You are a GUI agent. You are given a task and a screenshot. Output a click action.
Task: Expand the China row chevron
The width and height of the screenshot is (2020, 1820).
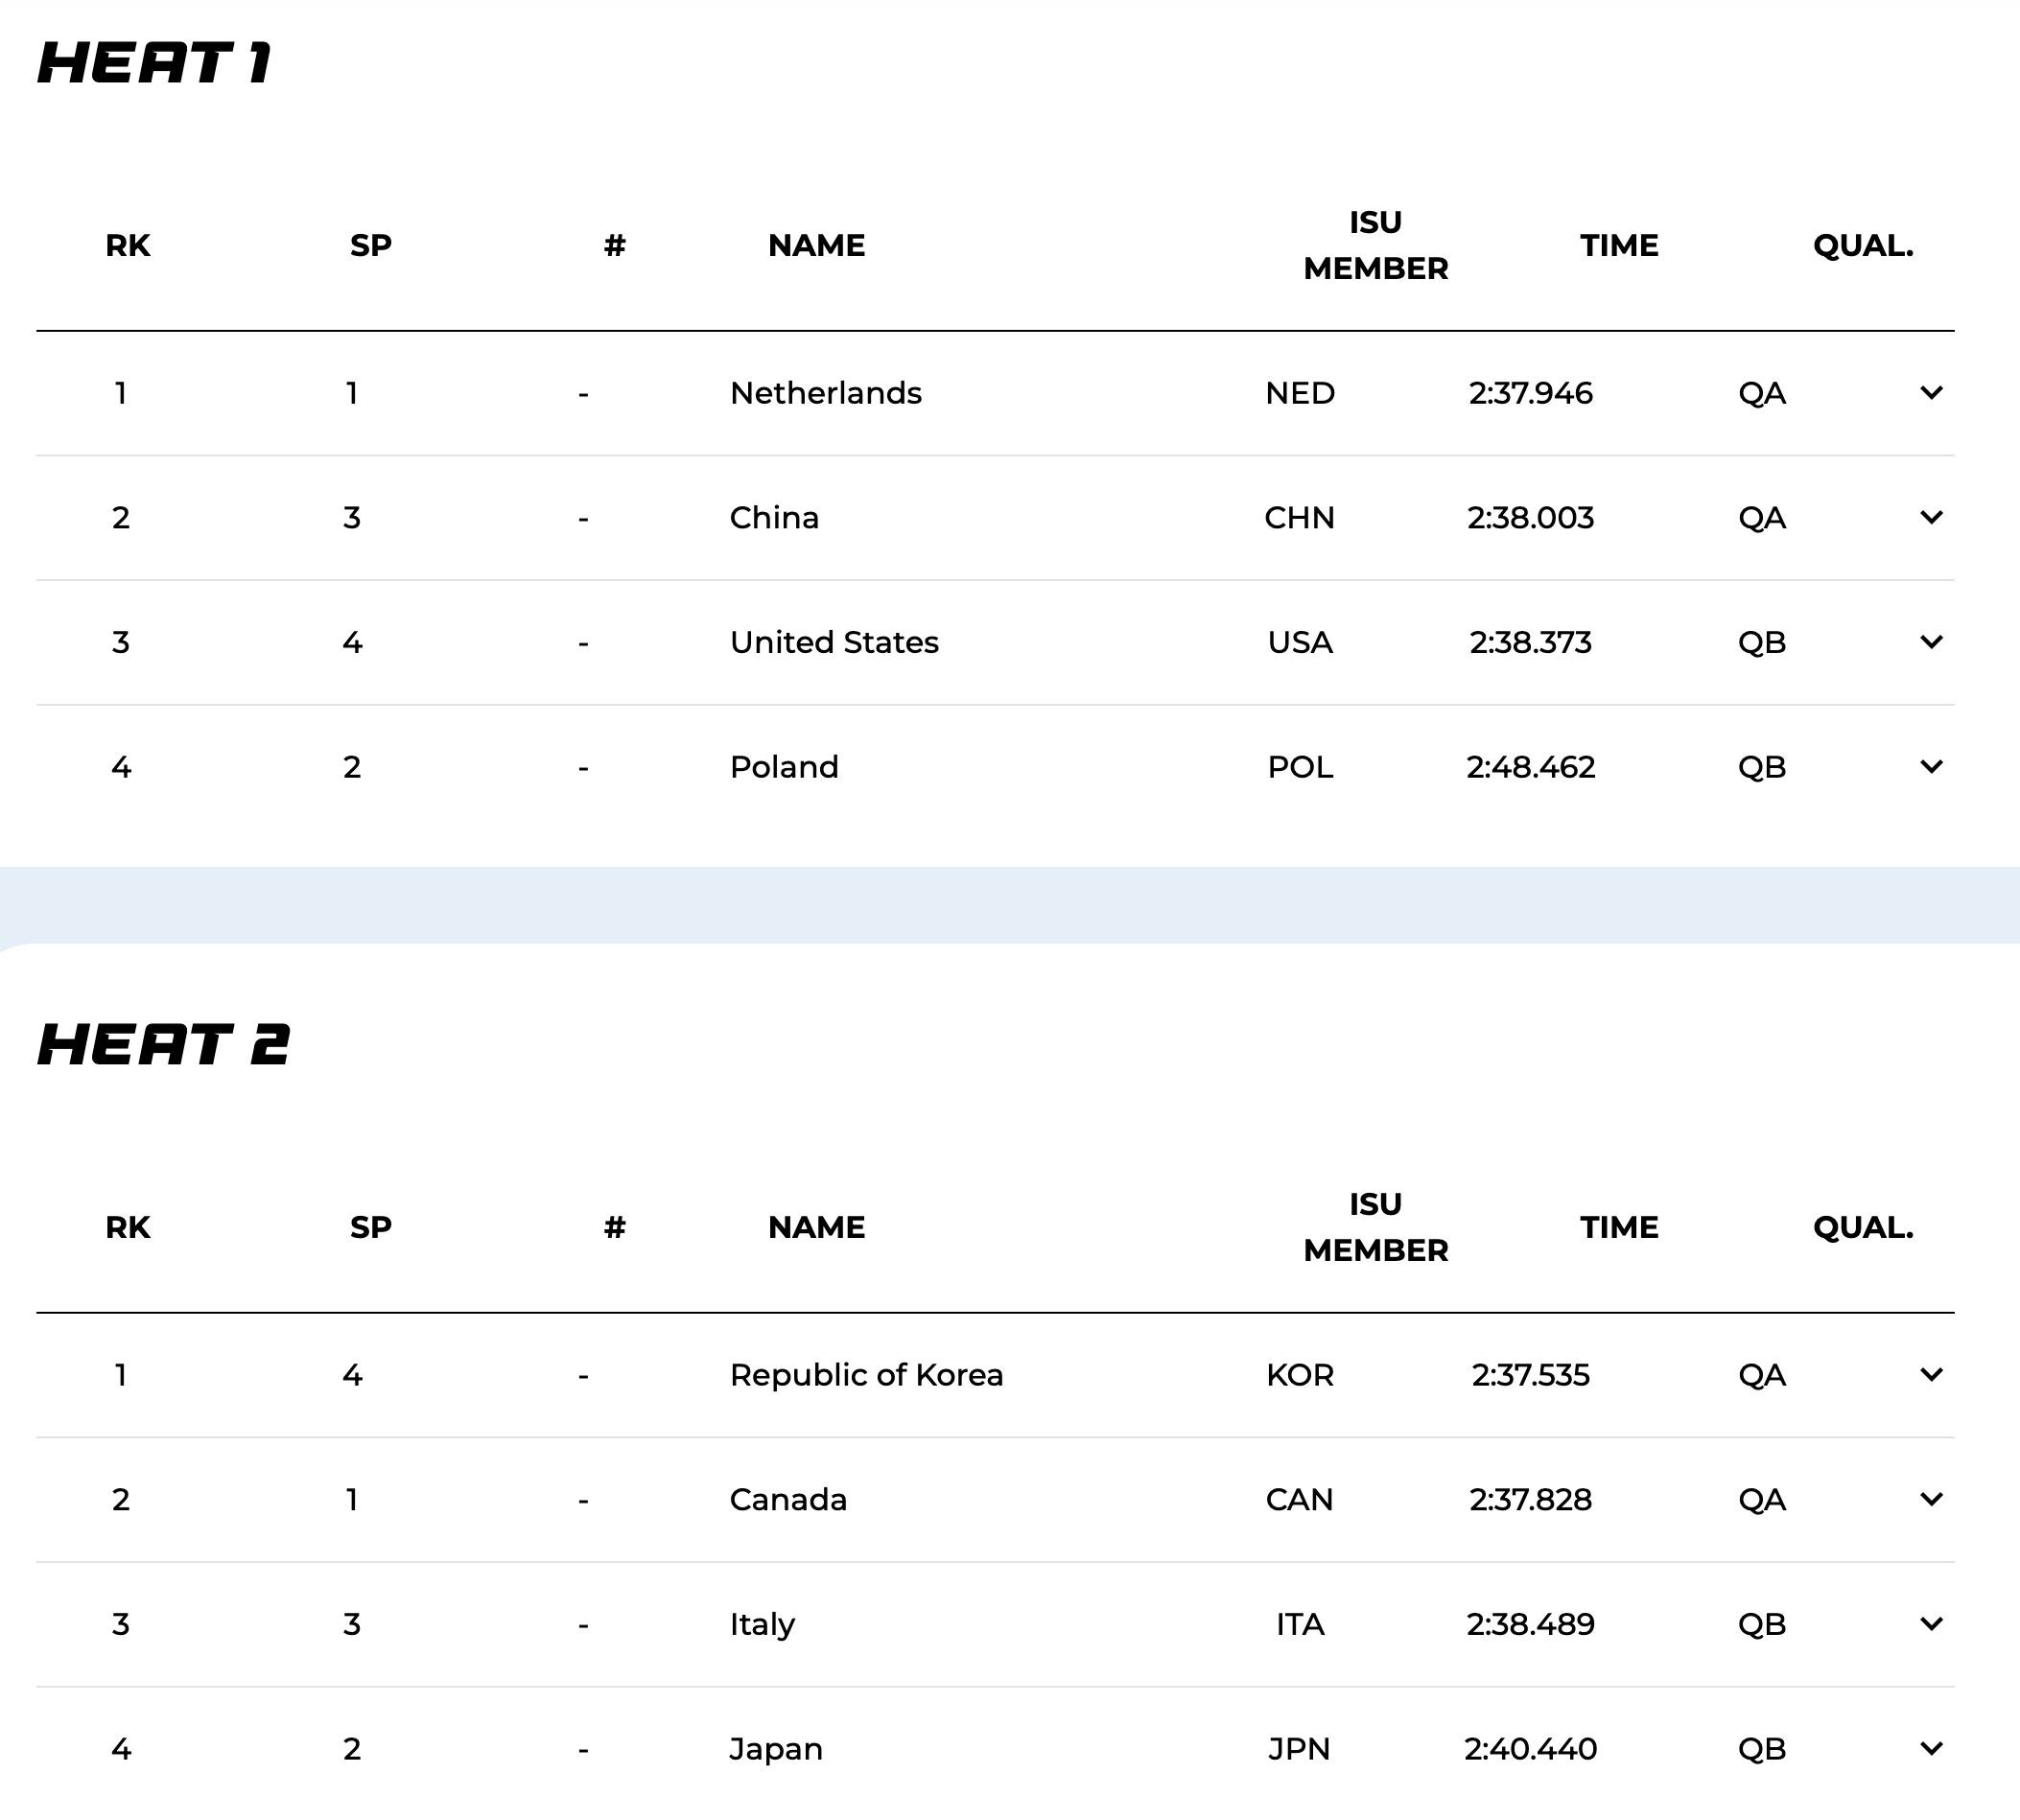1931,517
